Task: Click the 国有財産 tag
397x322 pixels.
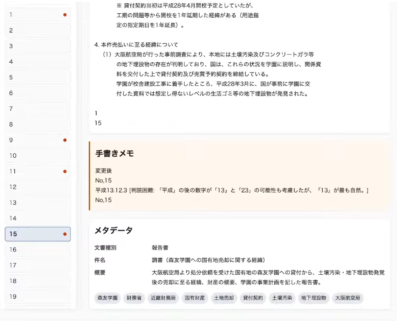Action: pyautogui.click(x=195, y=298)
